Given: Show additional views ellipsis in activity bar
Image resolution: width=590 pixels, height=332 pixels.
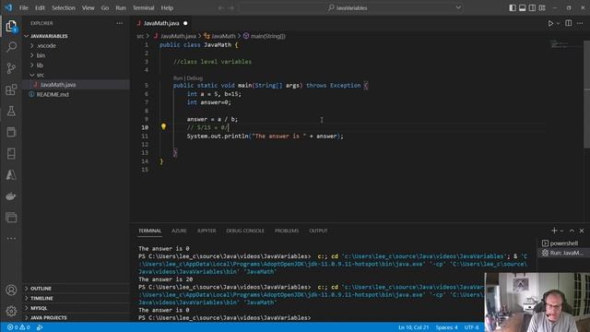Looking at the screenshot, I should (11, 238).
